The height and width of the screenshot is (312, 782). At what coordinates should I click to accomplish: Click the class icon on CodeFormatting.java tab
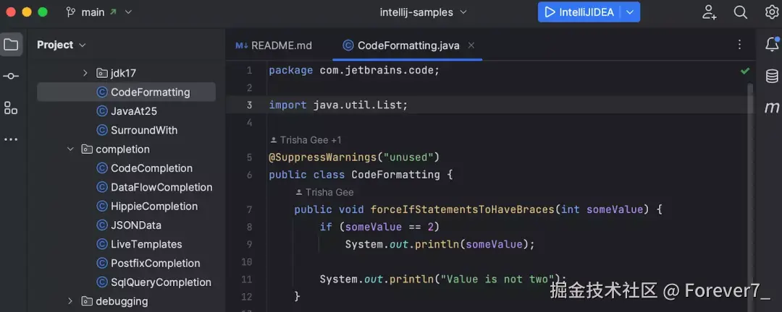(348, 45)
